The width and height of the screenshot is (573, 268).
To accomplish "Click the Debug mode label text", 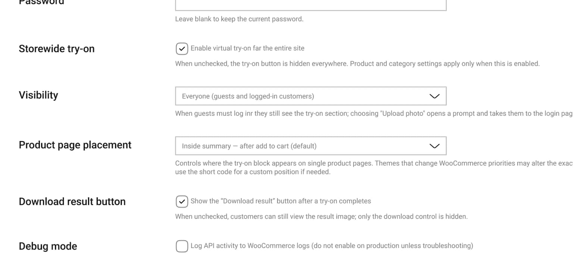I will coord(48,246).
